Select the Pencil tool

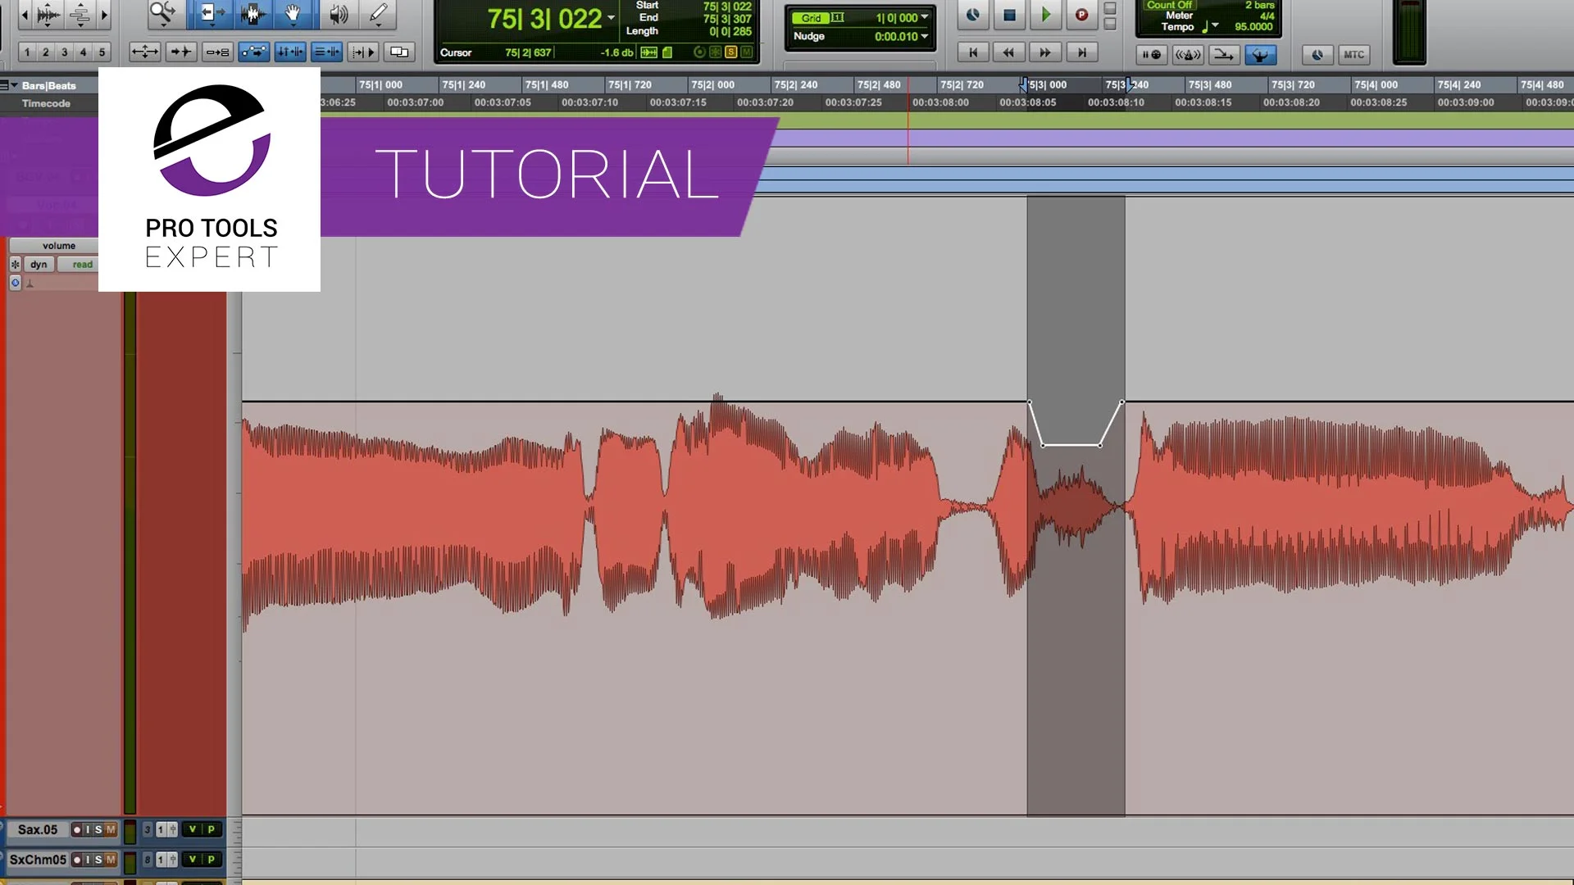378,14
